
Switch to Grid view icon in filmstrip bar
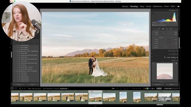[20, 89]
